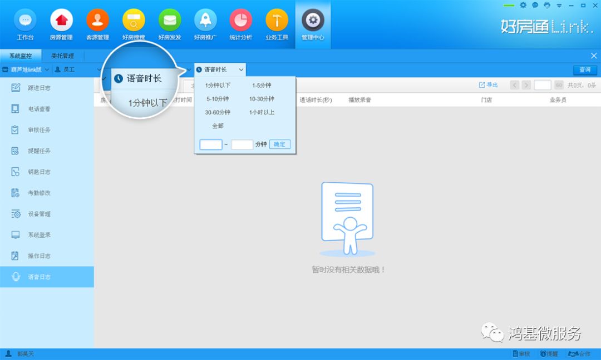This screenshot has width=601, height=360.
Task: Open the 房源管理 house icon
Action: tap(61, 21)
